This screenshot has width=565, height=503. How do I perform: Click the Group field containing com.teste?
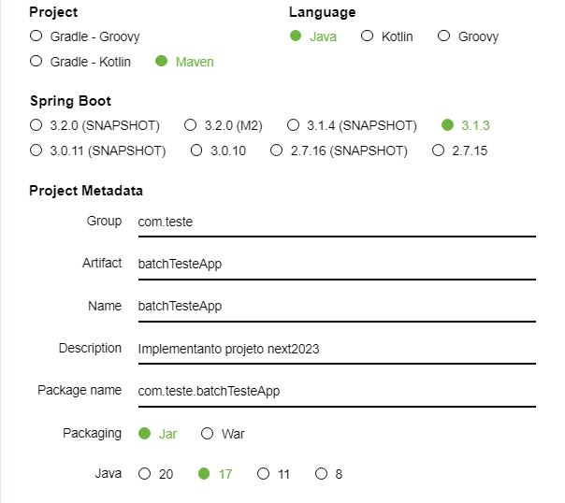click(x=335, y=222)
